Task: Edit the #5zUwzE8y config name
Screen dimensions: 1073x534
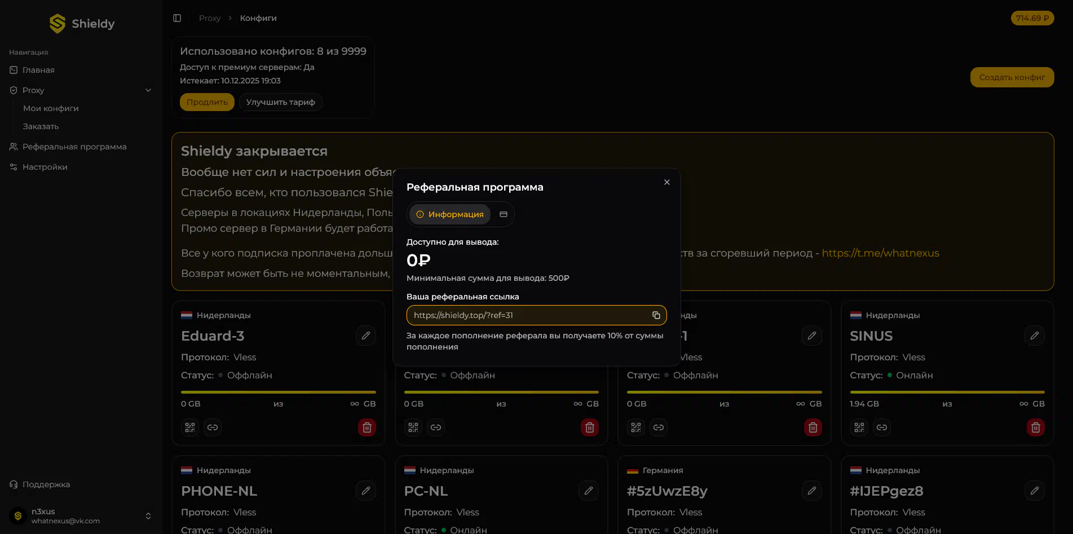Action: (812, 491)
